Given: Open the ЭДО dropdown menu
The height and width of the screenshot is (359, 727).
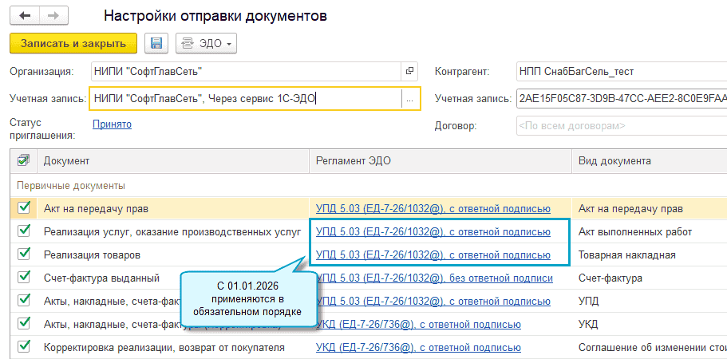Looking at the screenshot, I should click(x=206, y=43).
